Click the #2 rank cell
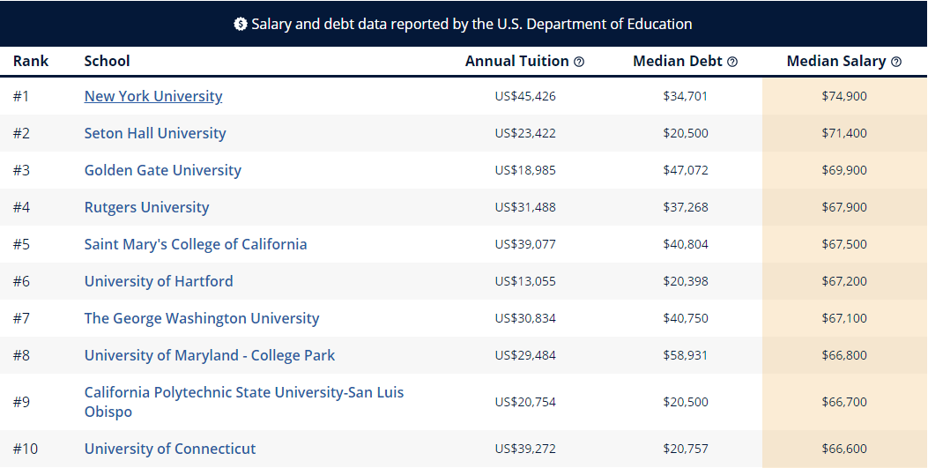 pyautogui.click(x=21, y=133)
